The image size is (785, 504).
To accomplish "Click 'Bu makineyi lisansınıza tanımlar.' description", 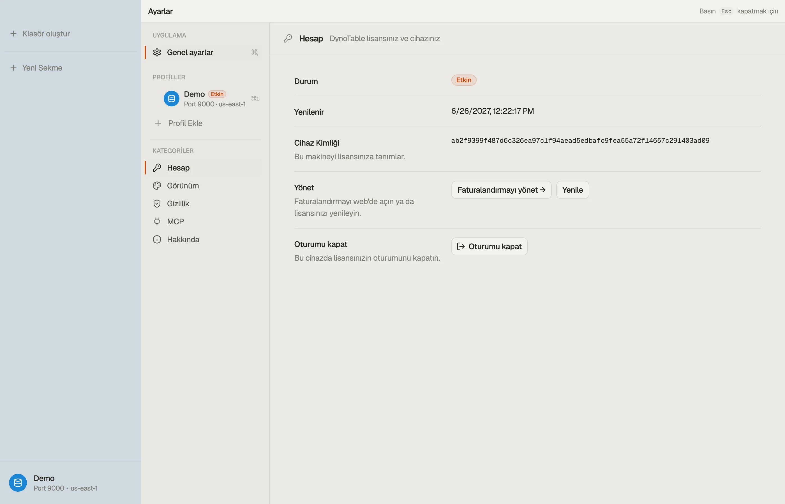I will tap(349, 157).
